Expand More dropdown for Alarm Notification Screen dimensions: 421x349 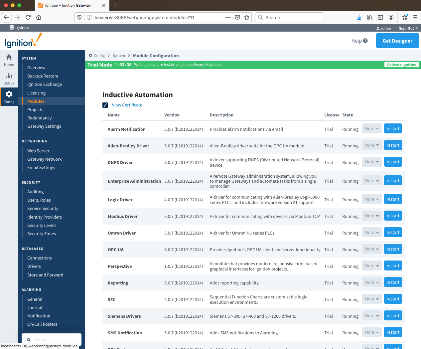pyautogui.click(x=371, y=129)
